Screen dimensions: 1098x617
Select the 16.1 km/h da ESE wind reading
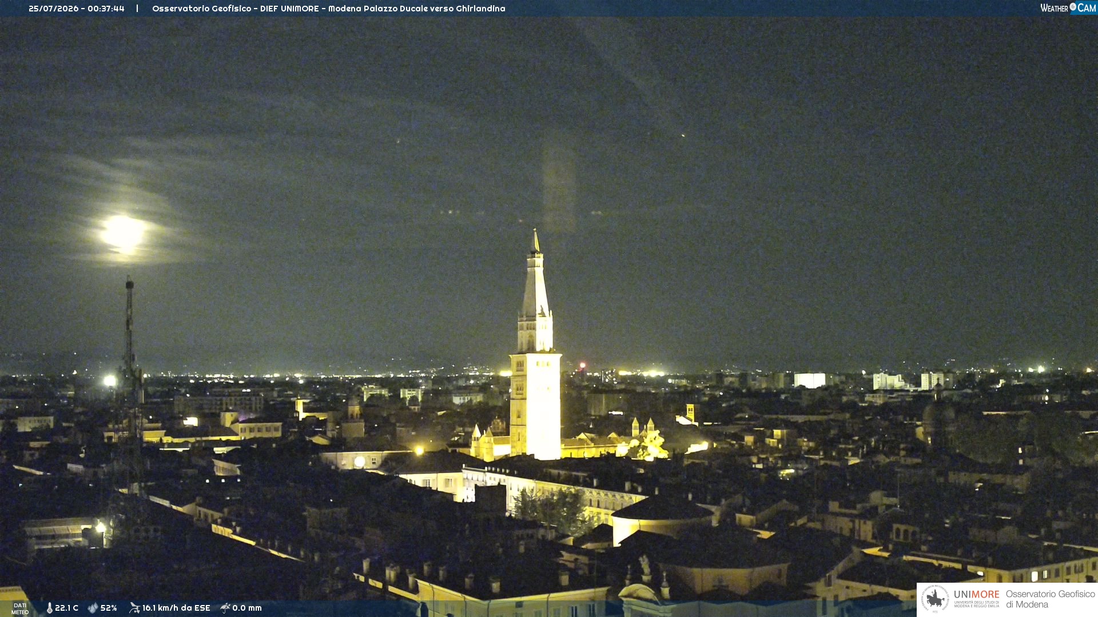pos(176,608)
